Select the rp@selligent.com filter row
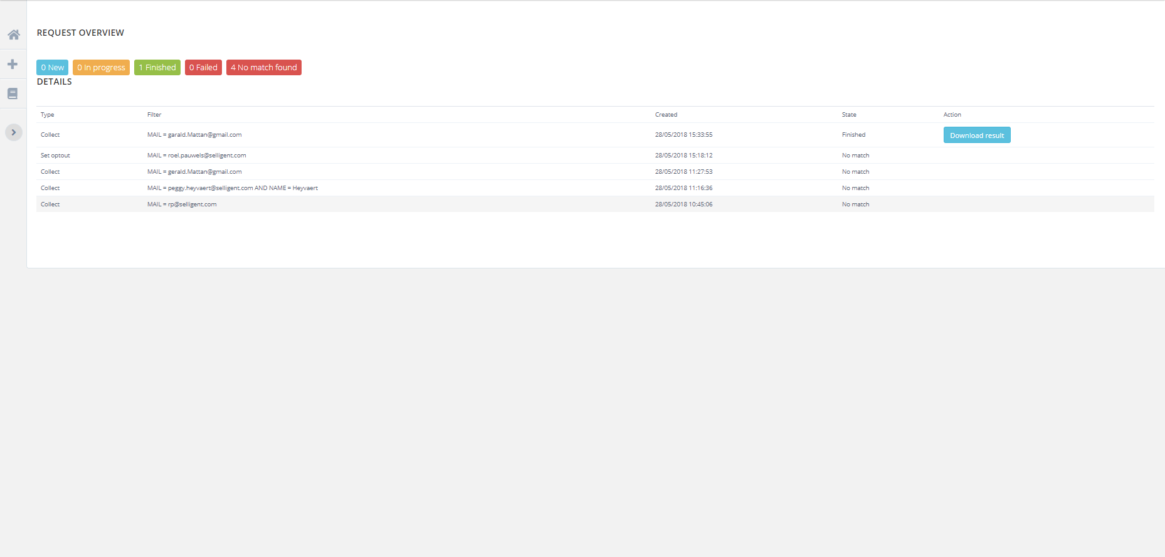 coord(182,204)
